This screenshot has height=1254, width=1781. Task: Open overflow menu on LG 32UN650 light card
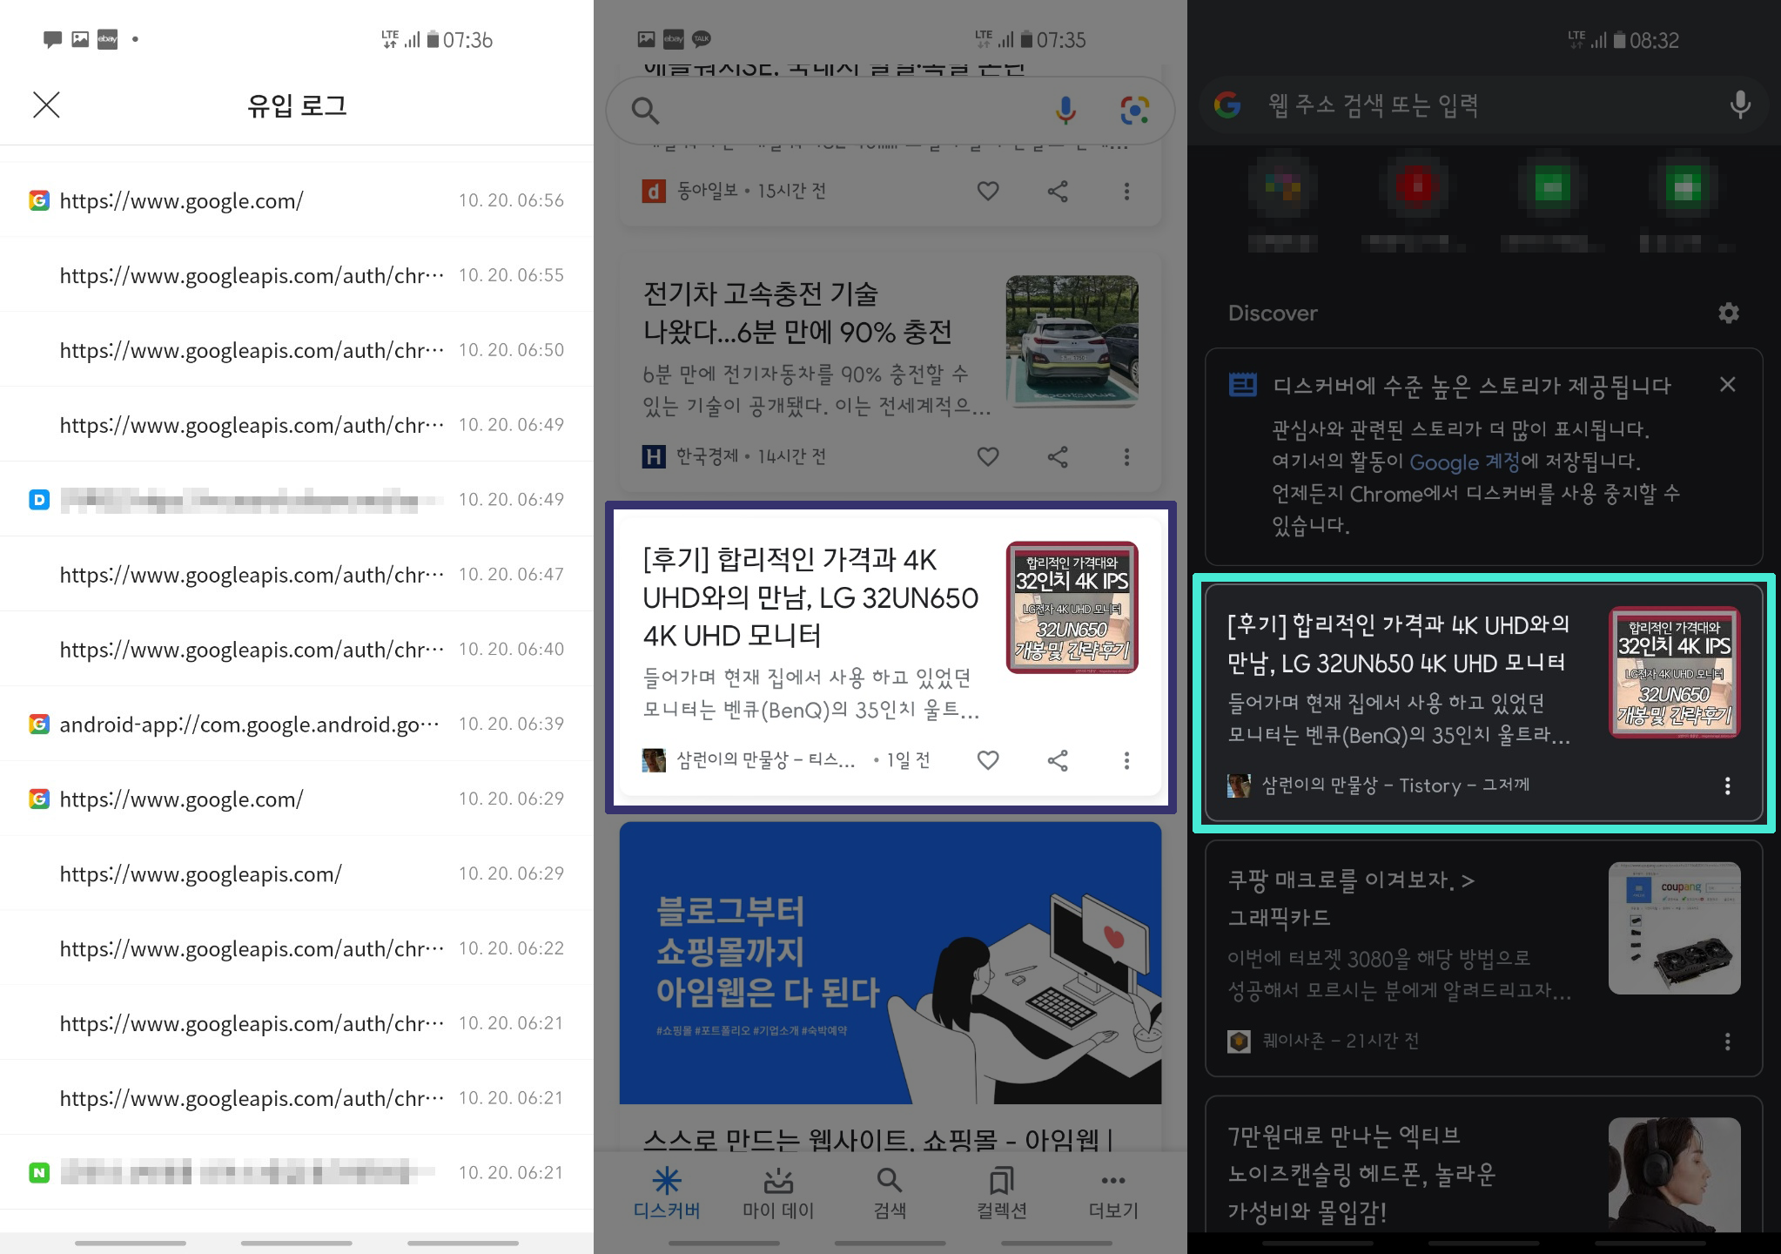coord(1126,760)
